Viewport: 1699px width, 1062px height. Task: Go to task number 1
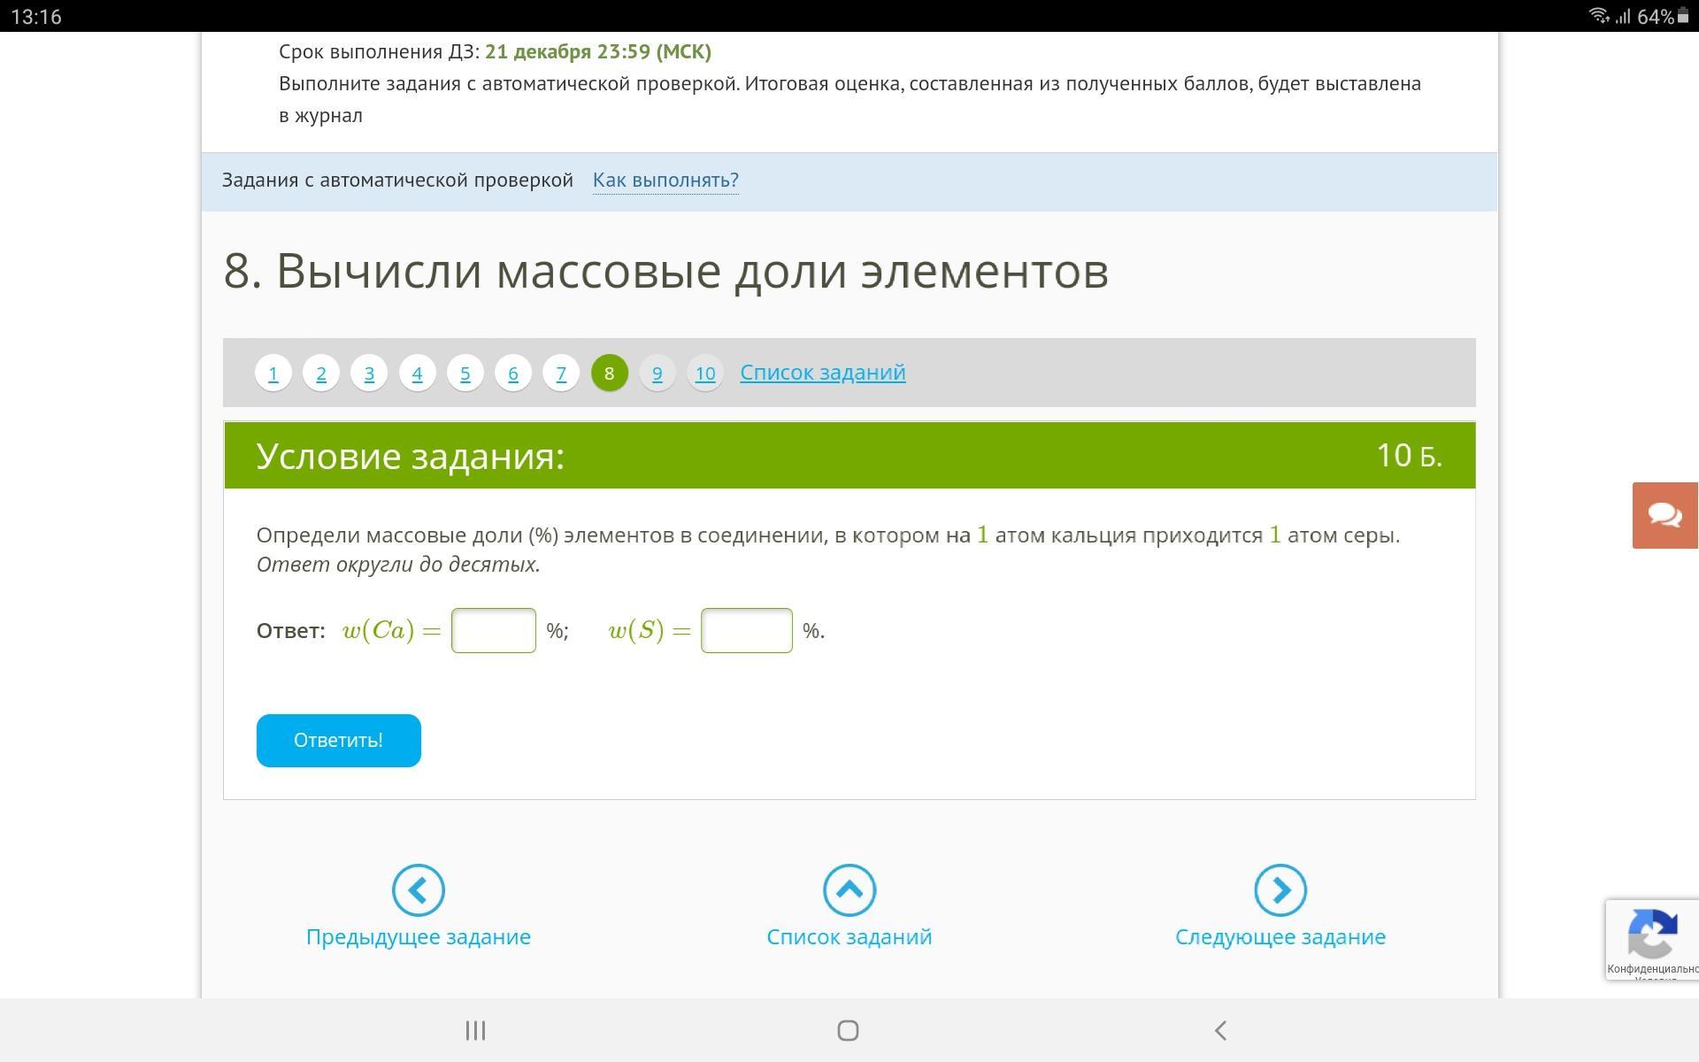273,373
